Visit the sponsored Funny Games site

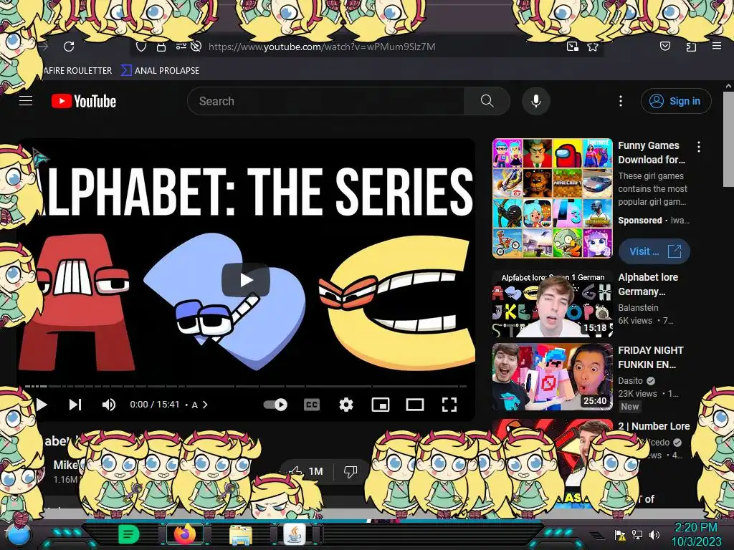click(654, 251)
